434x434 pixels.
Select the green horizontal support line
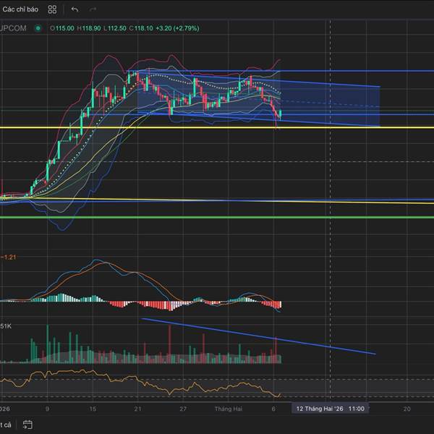pyautogui.click(x=217, y=217)
